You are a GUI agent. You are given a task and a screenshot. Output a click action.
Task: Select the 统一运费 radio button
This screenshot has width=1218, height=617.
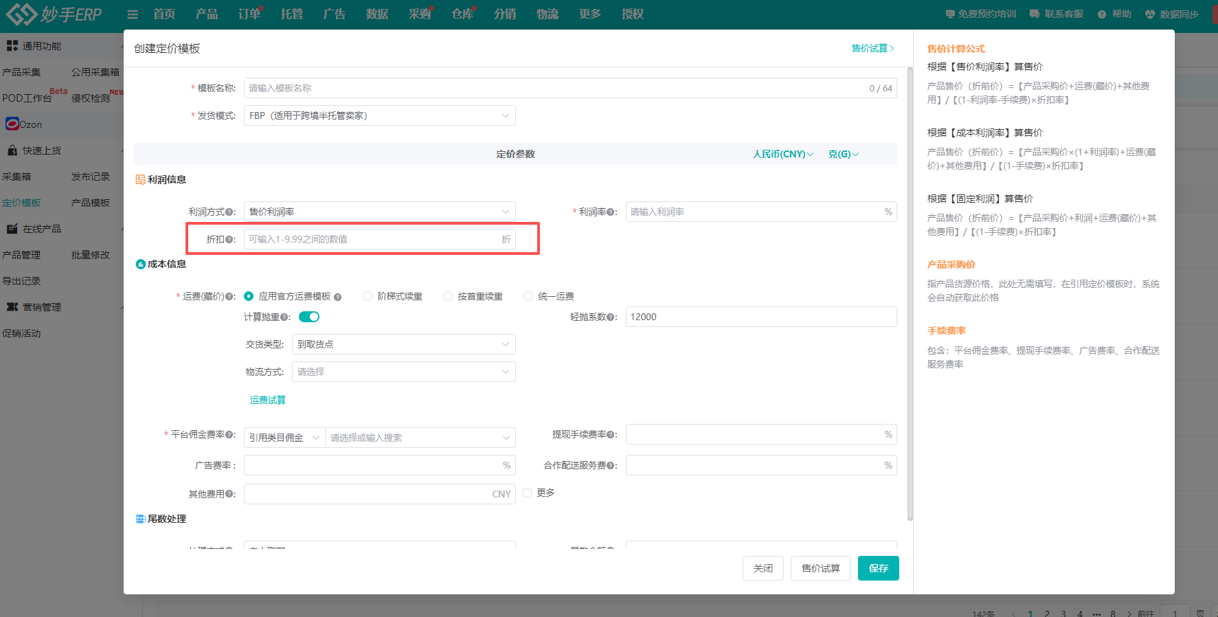pos(528,296)
